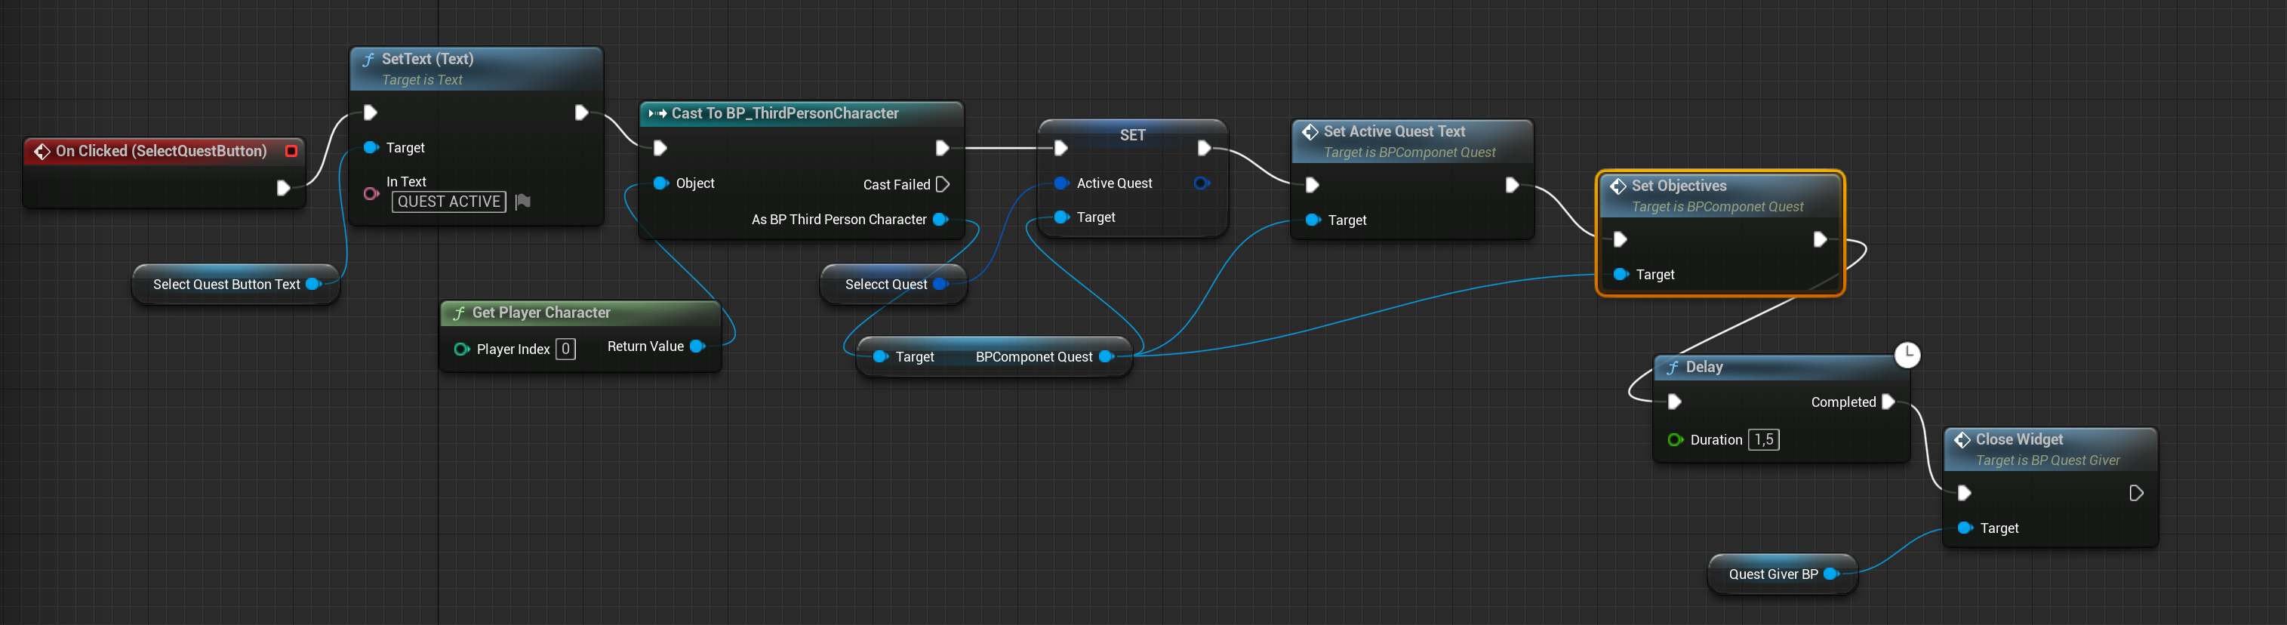Select the Set Active Quest Text title
This screenshot has height=625, width=2287.
1395,132
